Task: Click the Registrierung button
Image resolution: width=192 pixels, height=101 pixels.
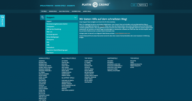Action: coord(142,5)
